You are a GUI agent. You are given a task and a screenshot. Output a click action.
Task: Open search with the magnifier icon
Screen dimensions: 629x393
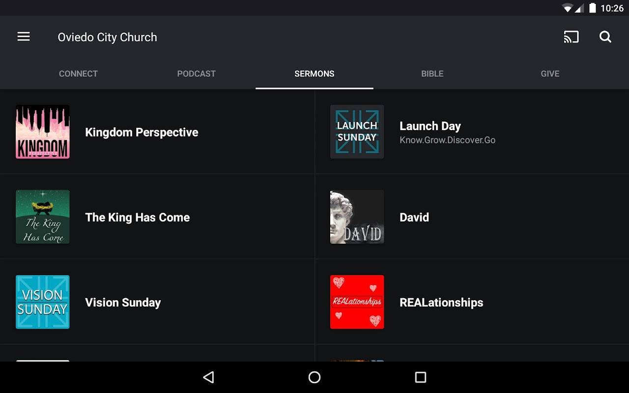[x=605, y=37]
